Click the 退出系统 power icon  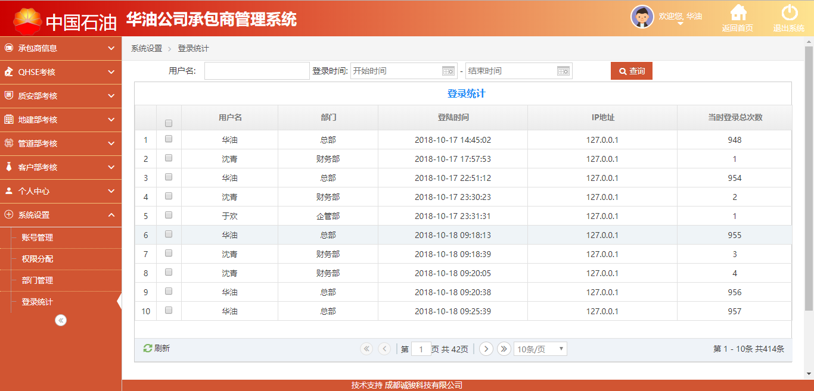point(790,12)
